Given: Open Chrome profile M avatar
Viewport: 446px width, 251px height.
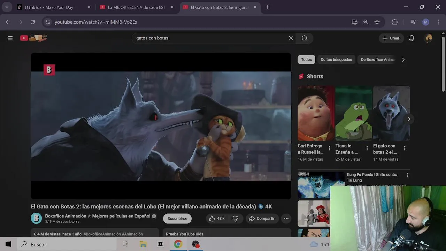Looking at the screenshot, I should pos(425,22).
